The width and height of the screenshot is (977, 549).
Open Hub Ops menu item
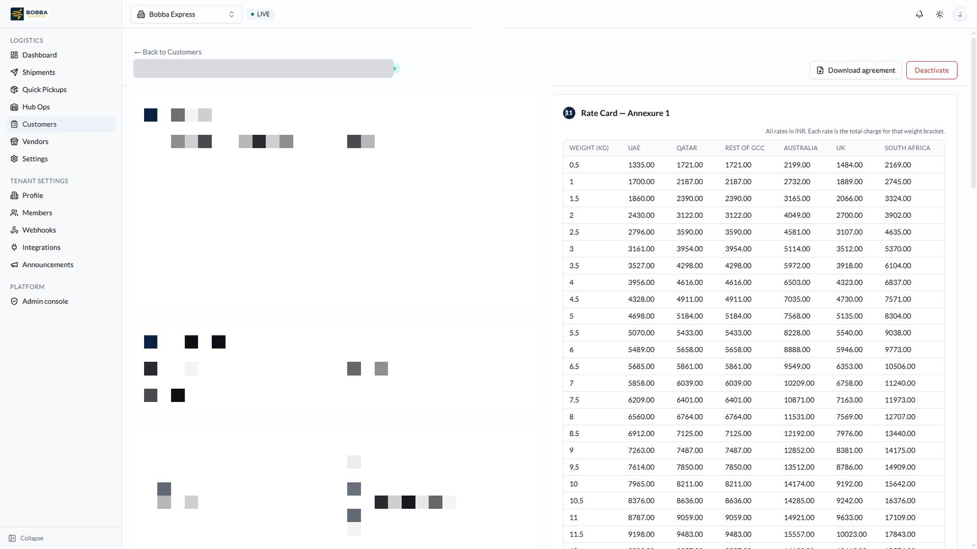coord(60,107)
